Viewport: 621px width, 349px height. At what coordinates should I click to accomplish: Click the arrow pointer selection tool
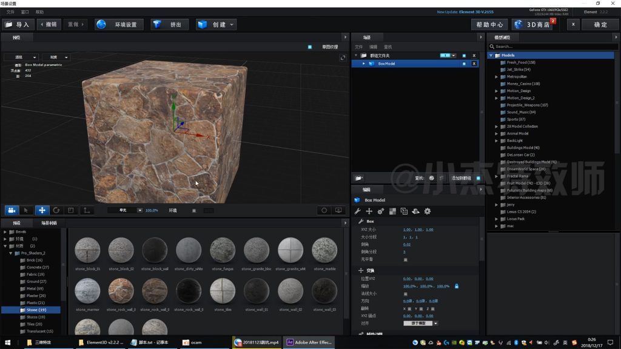pos(26,210)
